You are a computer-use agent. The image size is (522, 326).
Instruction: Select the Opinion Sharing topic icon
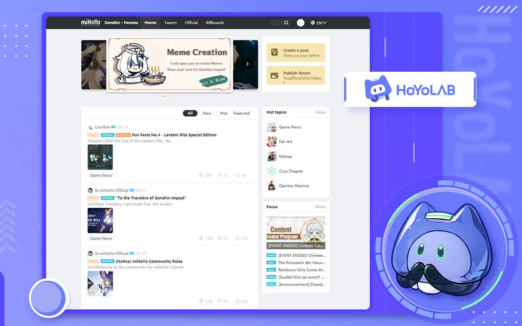(271, 185)
